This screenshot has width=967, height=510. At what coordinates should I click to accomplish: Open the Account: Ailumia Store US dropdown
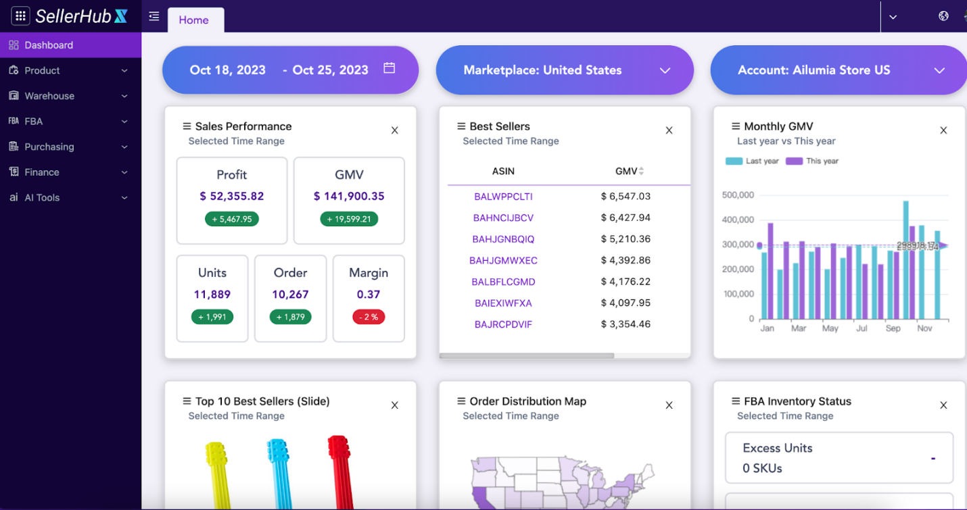839,70
